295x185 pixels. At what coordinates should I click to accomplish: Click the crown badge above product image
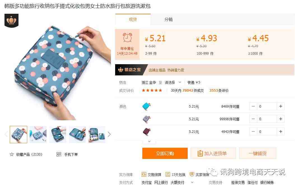tap(11, 20)
